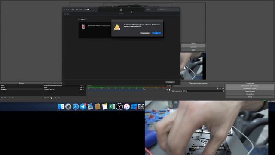
Task: Open System Preferences from the Dock
Action: [x=141, y=107]
